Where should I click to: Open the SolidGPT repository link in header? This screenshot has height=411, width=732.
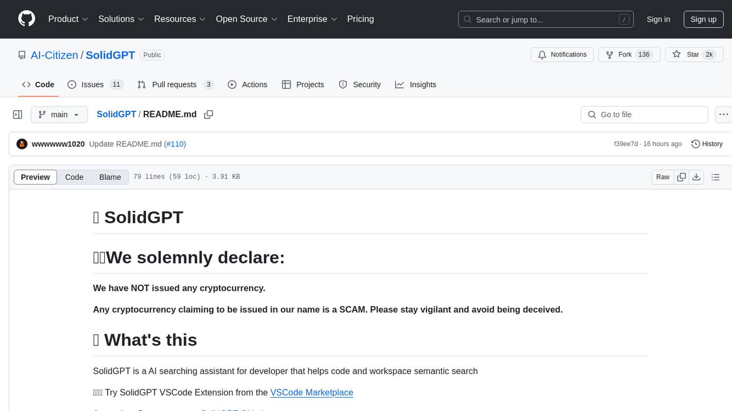pos(110,55)
